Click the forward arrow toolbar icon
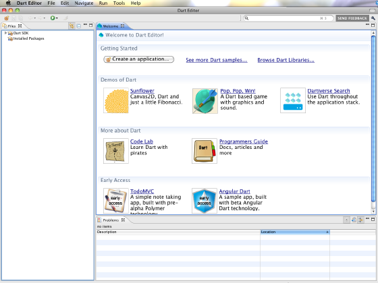 40,18
